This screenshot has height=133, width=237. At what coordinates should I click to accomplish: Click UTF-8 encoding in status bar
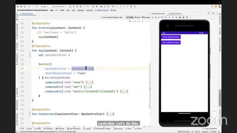197,132
